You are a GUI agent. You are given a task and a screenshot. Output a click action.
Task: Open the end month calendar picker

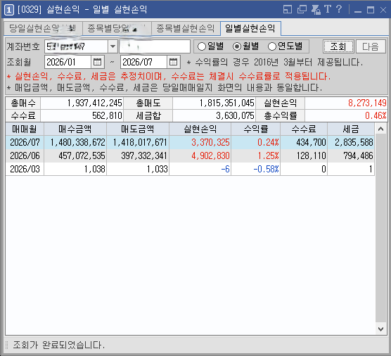tap(173, 62)
